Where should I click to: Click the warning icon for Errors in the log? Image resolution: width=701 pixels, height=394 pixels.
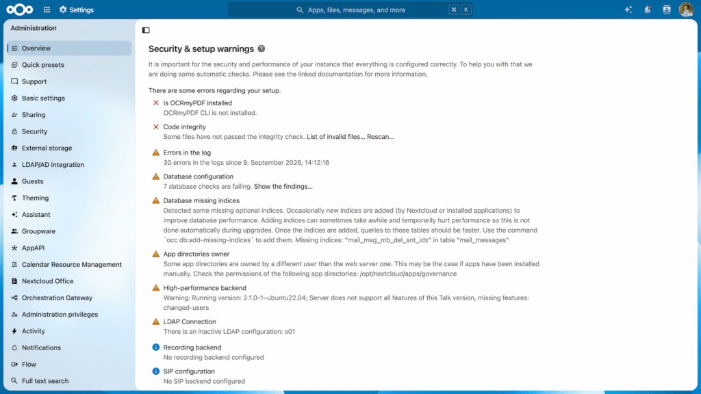point(155,153)
